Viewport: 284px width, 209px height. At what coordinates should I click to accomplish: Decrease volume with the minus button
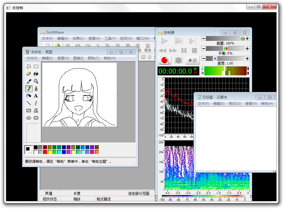pyautogui.click(x=203, y=39)
